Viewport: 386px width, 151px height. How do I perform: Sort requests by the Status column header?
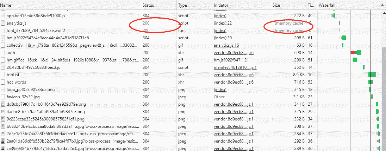(159, 5)
